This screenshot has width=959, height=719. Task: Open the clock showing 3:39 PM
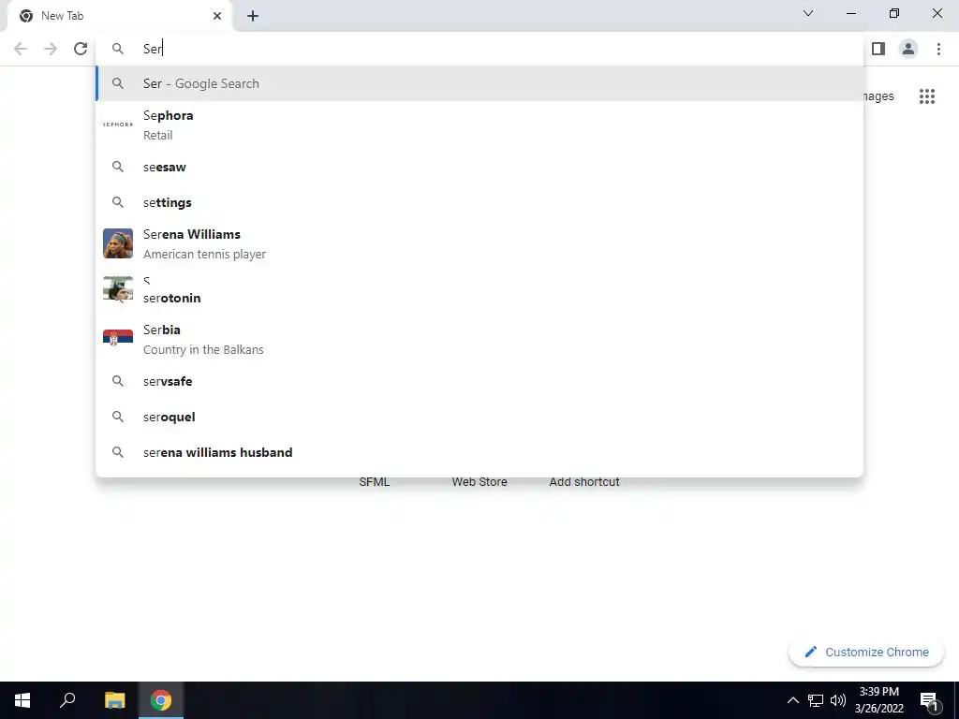pos(878,700)
